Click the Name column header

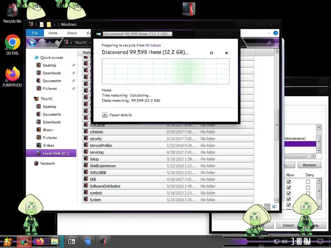click(x=87, y=53)
